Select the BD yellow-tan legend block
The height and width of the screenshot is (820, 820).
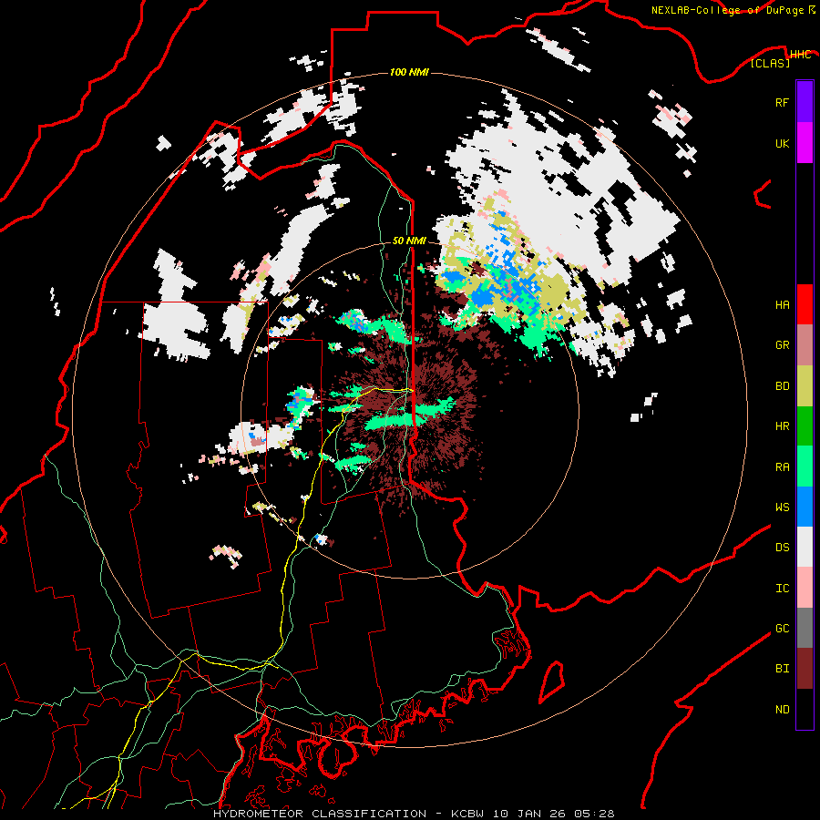pos(805,385)
